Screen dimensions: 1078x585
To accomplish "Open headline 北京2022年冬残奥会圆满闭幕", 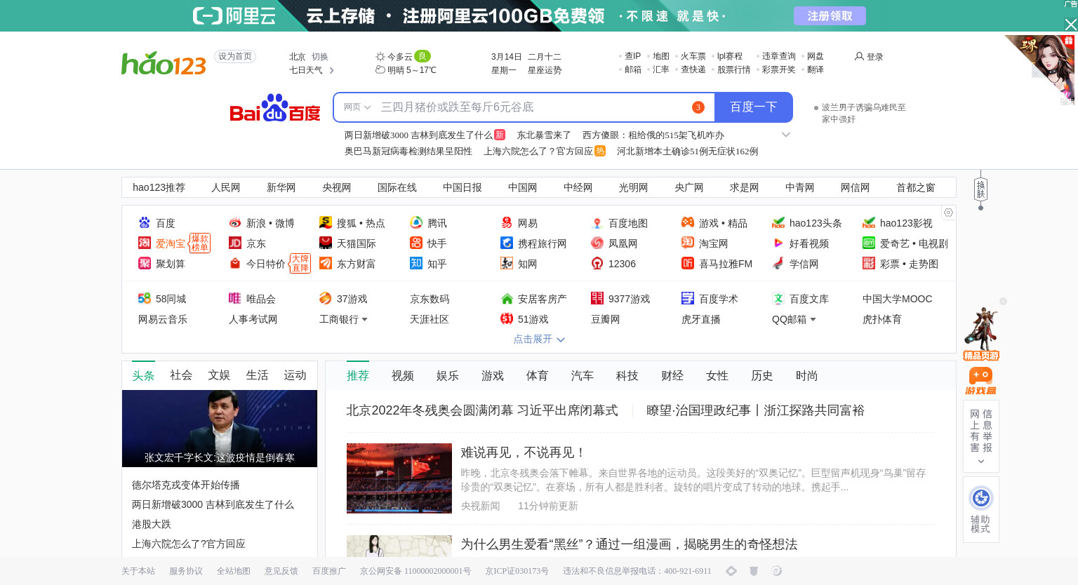I will 482,410.
